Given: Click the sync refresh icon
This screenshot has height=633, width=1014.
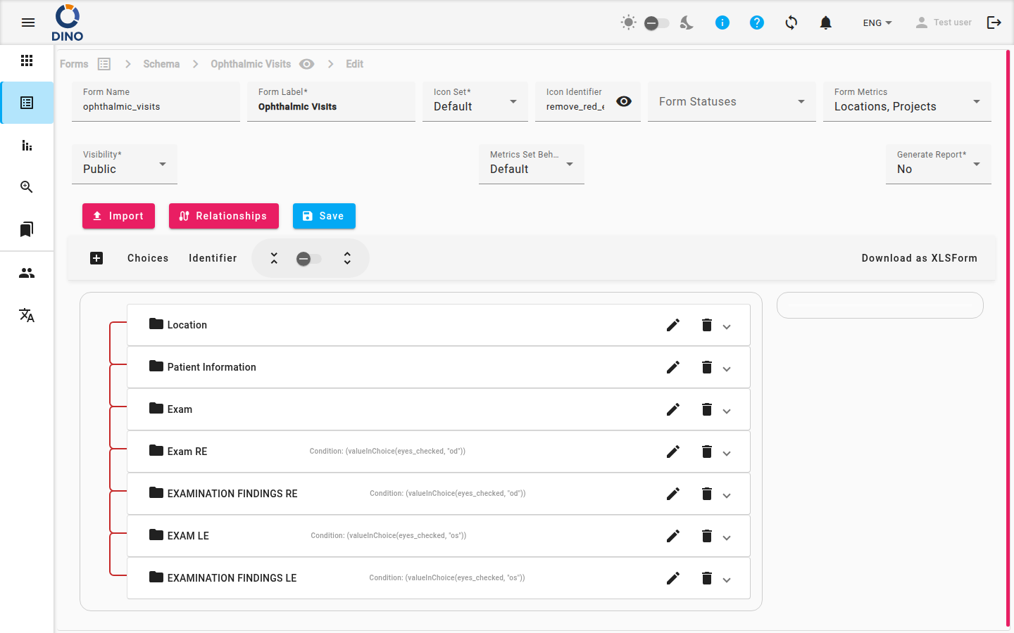Looking at the screenshot, I should (791, 23).
